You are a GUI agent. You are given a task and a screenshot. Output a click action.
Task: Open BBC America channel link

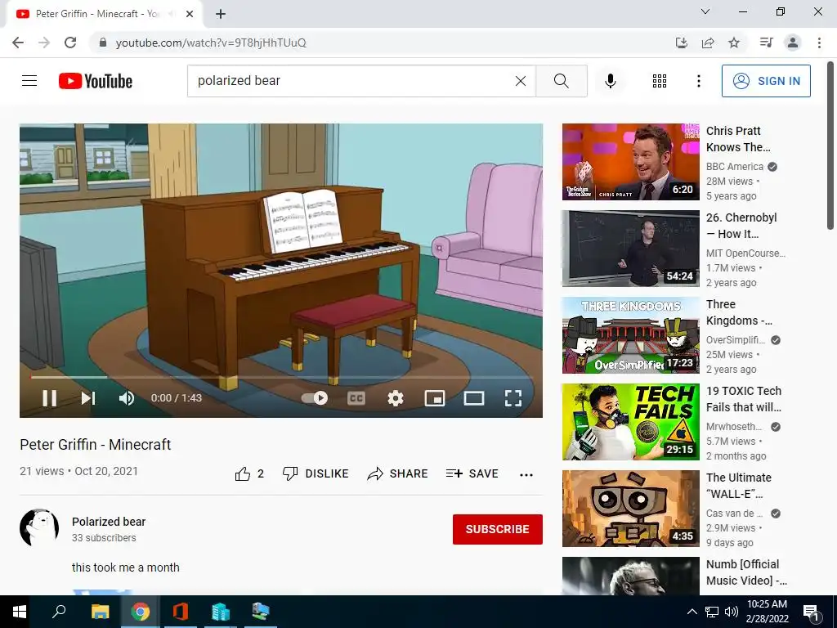coord(735,167)
